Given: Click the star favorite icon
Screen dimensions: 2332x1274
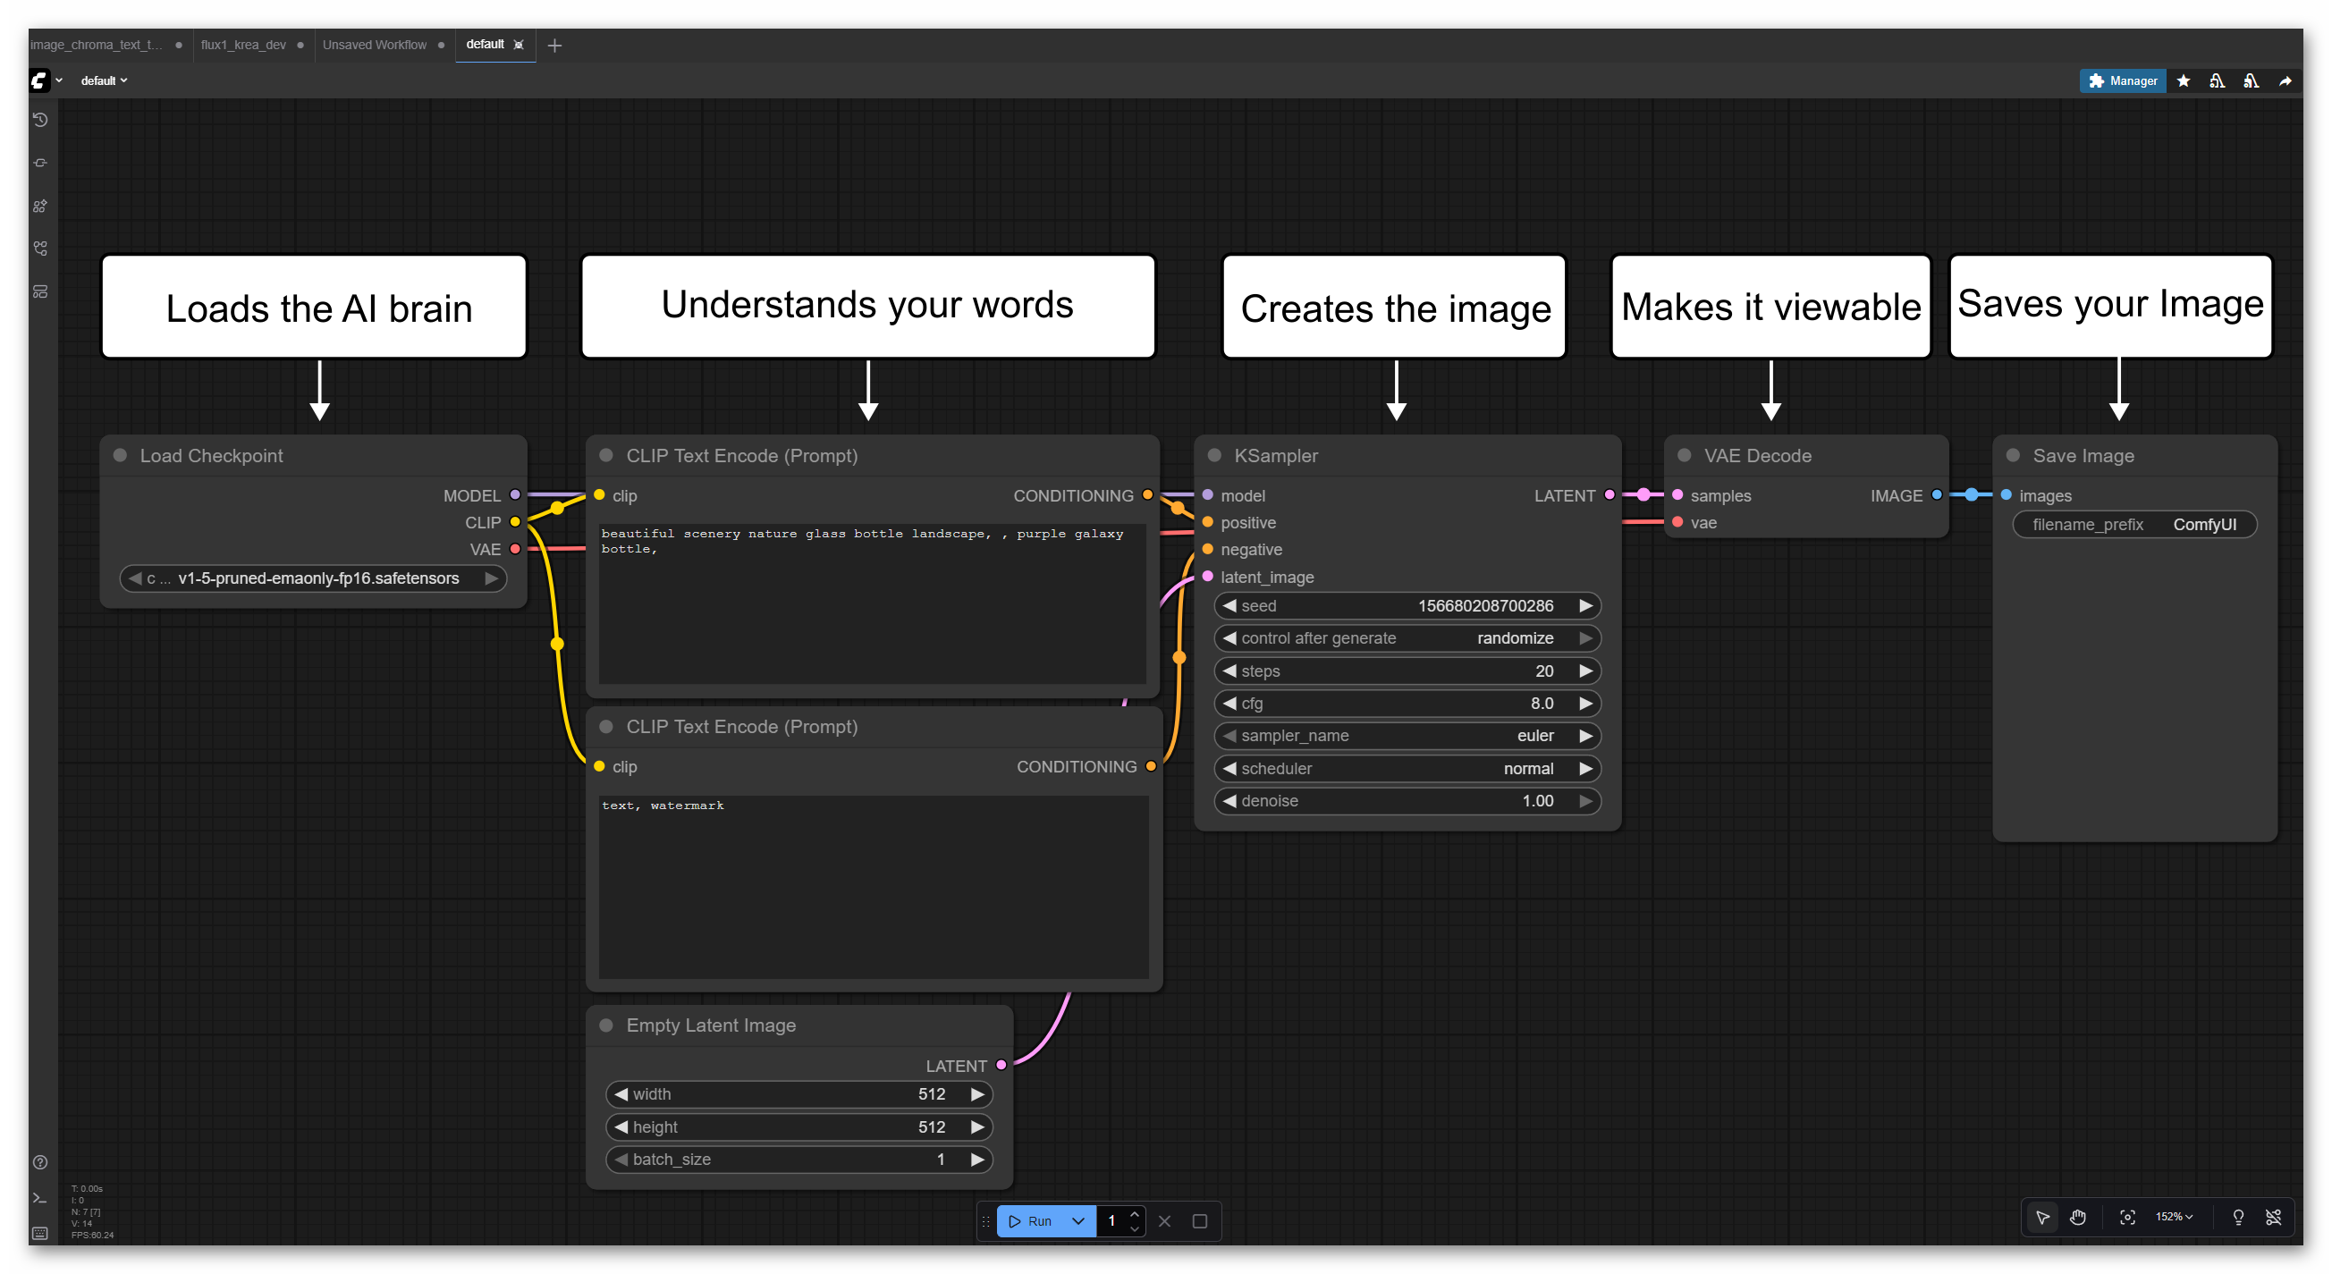Looking at the screenshot, I should tap(2184, 81).
